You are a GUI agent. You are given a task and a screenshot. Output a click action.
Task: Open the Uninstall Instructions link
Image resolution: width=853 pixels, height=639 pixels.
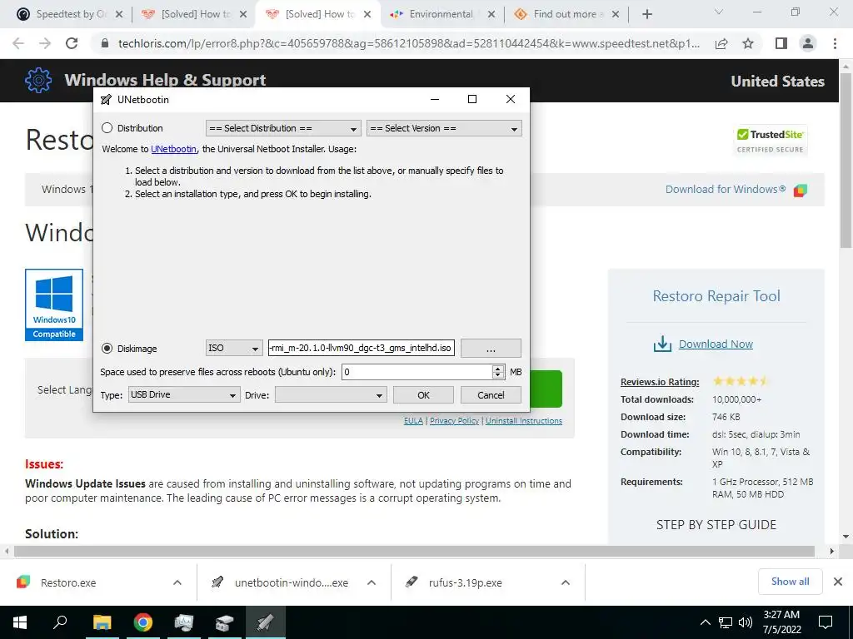523,420
